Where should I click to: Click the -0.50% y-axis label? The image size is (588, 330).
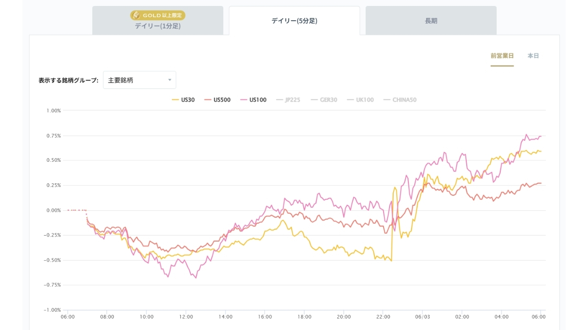(x=53, y=260)
